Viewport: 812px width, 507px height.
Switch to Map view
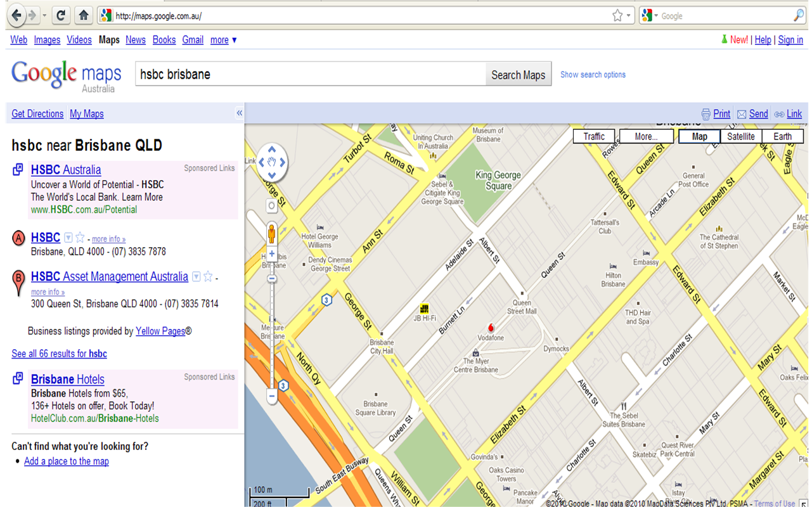pyautogui.click(x=699, y=136)
